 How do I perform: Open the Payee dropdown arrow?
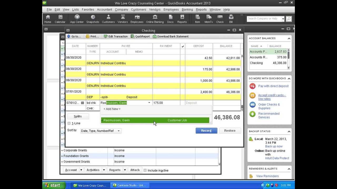point(149,103)
